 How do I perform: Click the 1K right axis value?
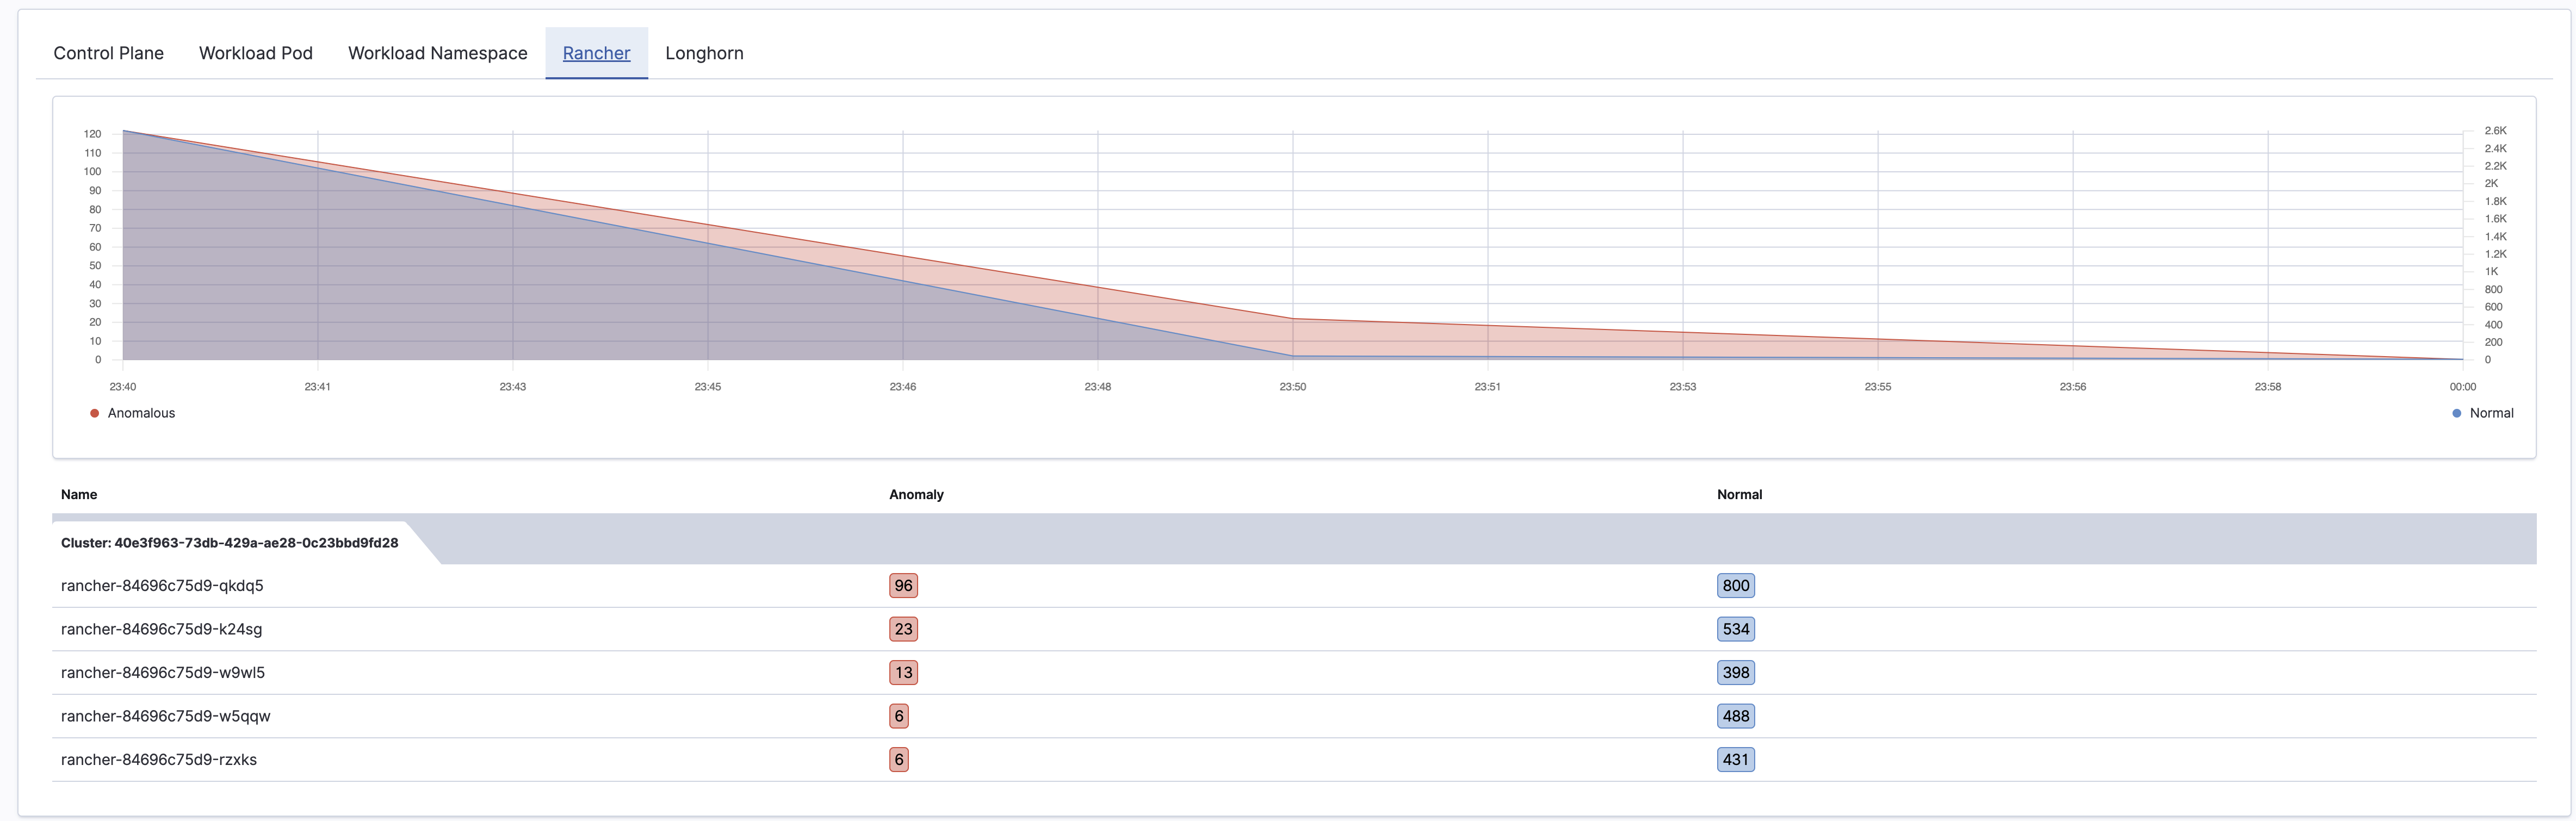pos(2491,272)
